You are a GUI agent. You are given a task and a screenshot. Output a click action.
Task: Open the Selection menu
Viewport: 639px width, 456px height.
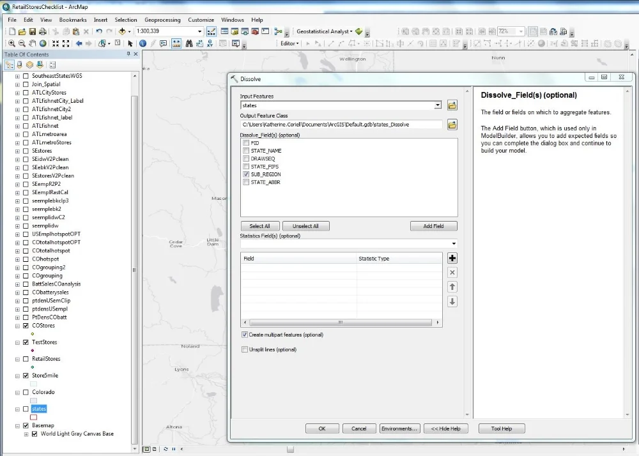click(125, 20)
